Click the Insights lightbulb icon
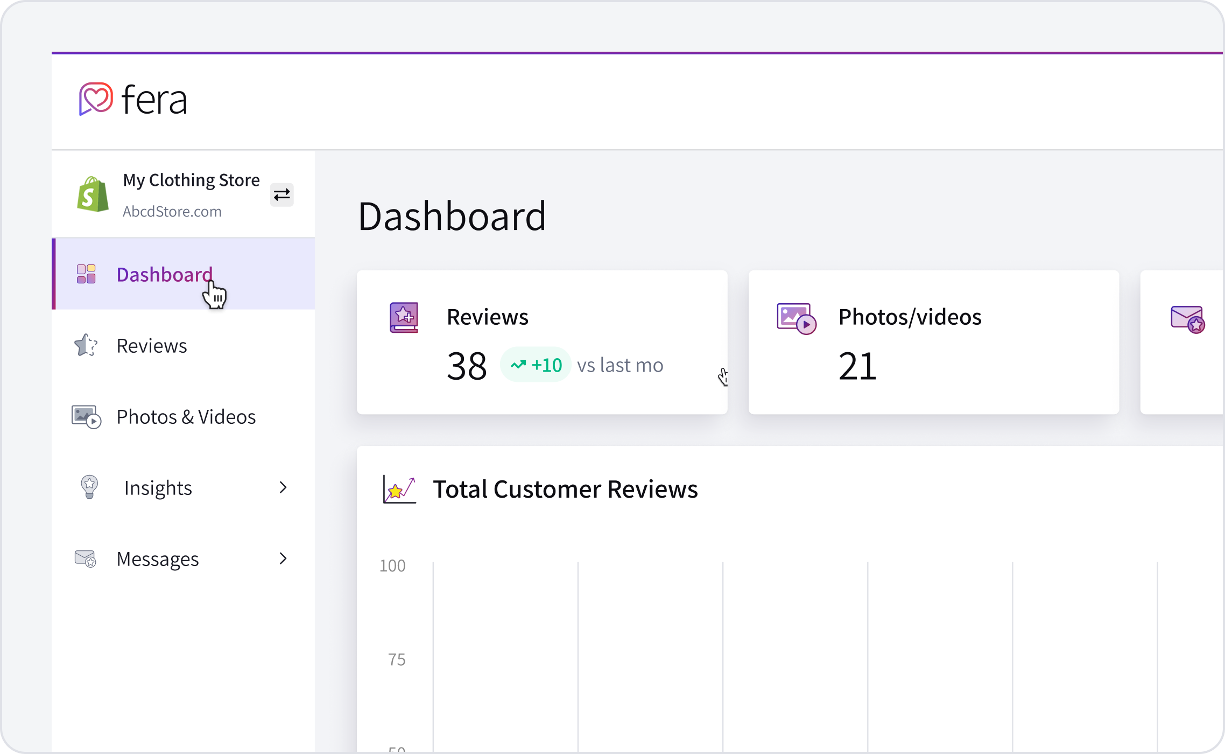This screenshot has height=754, width=1225. tap(89, 487)
